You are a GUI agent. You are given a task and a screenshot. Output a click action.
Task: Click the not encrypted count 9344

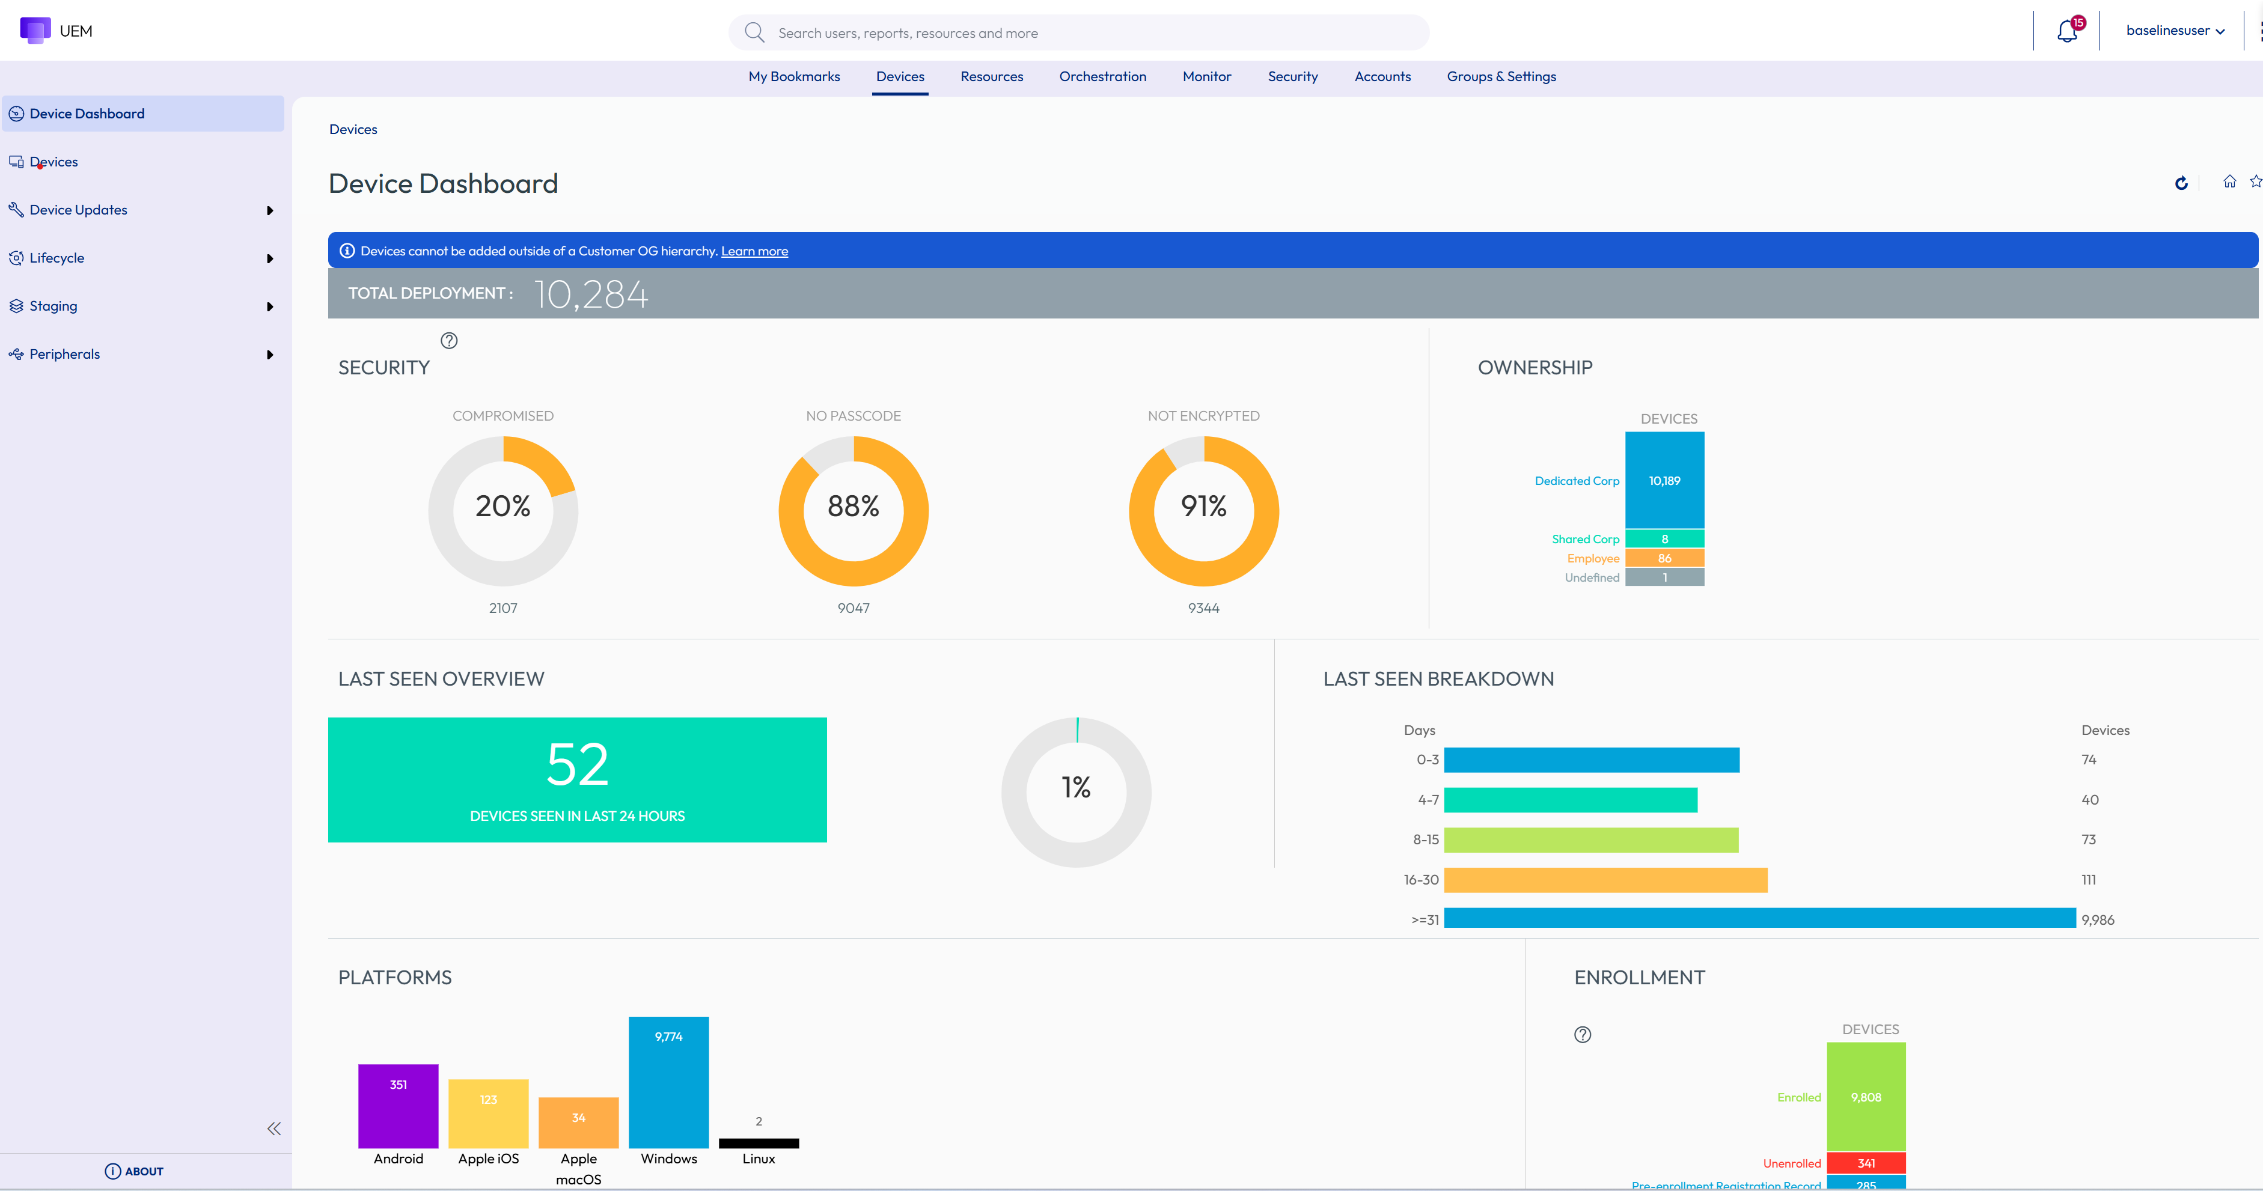[x=1203, y=608]
